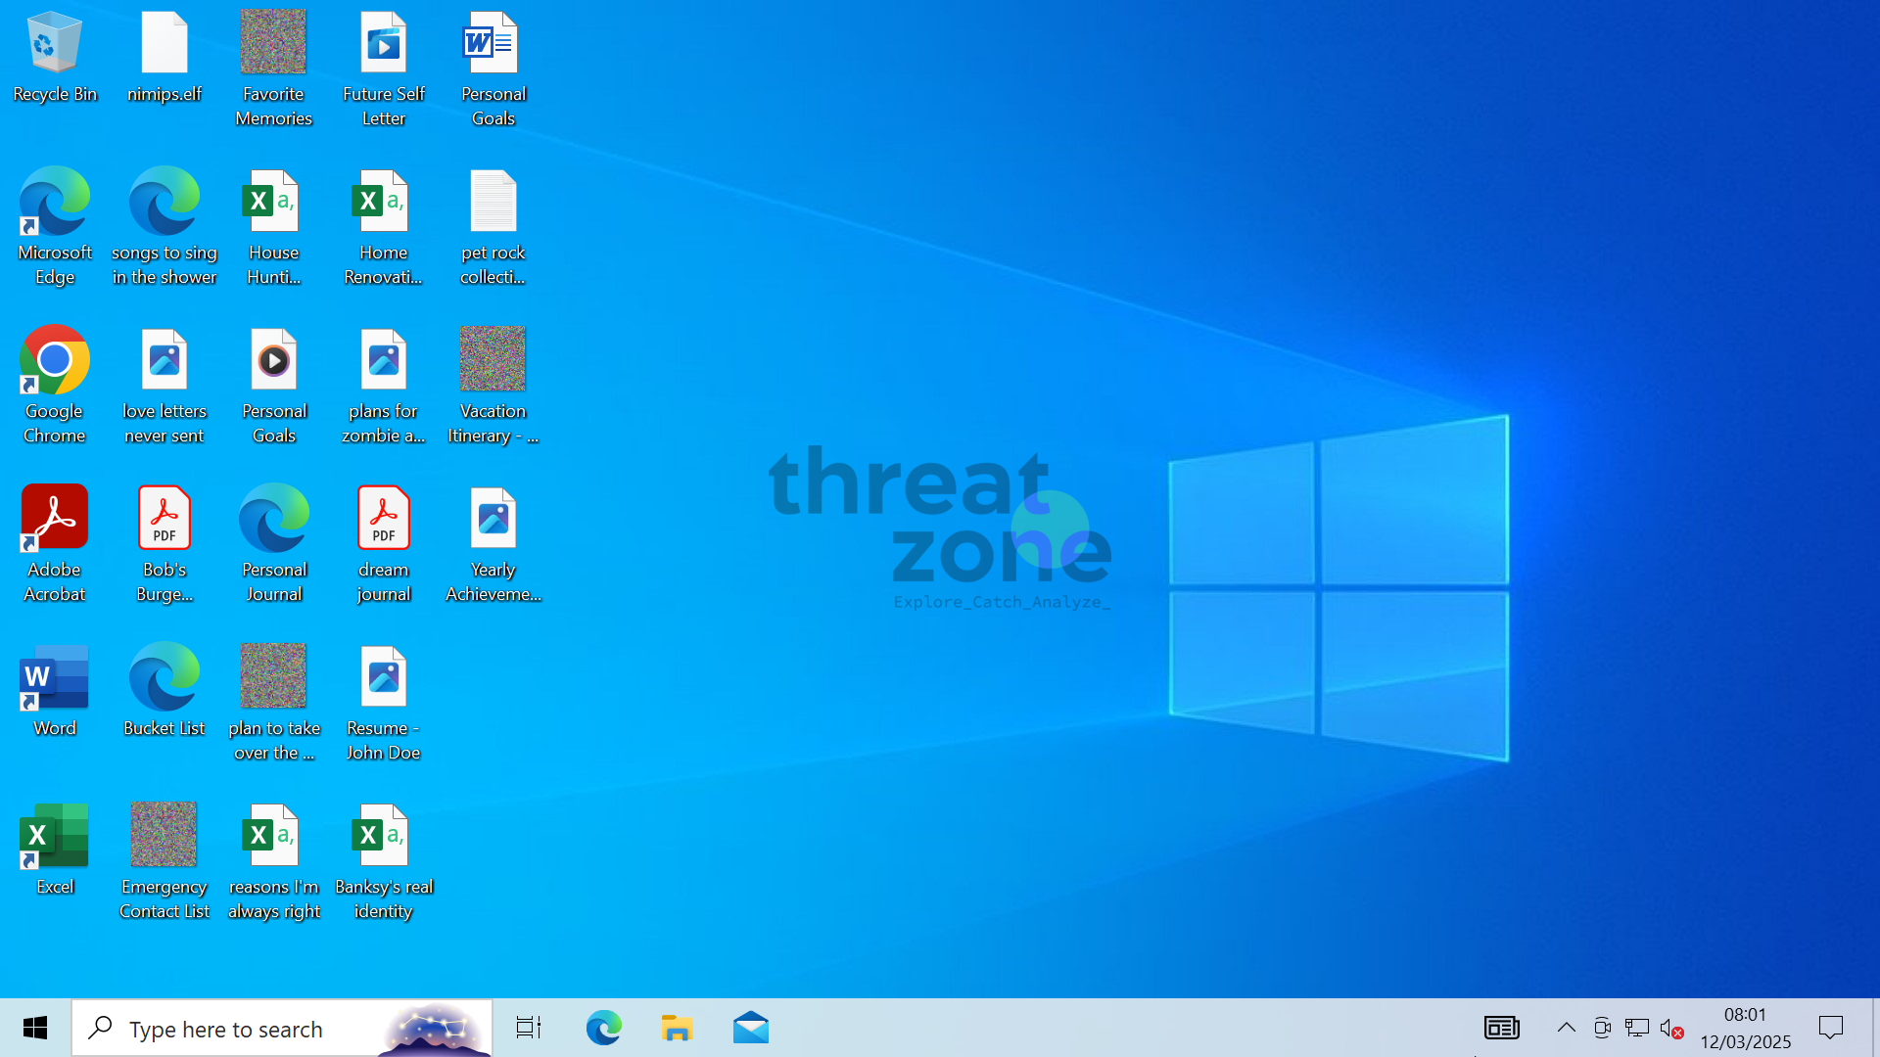Select the dream journal PDF file
The image size is (1880, 1057).
point(384,545)
